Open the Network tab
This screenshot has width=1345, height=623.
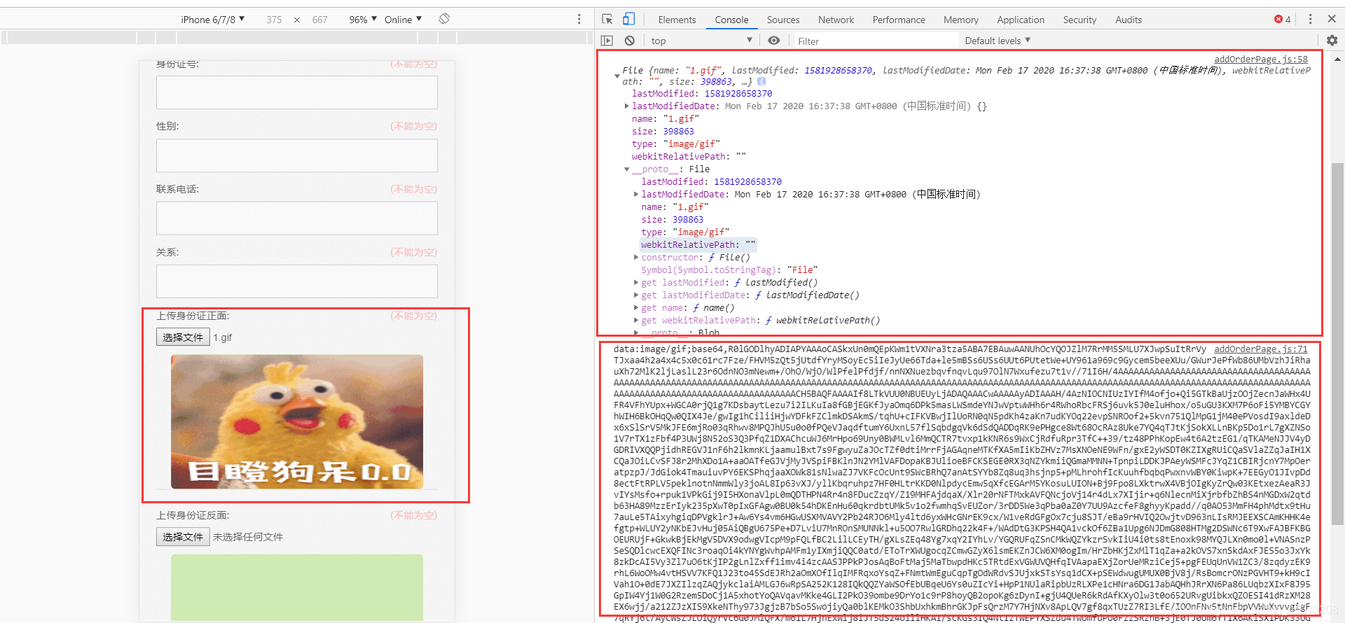(836, 20)
